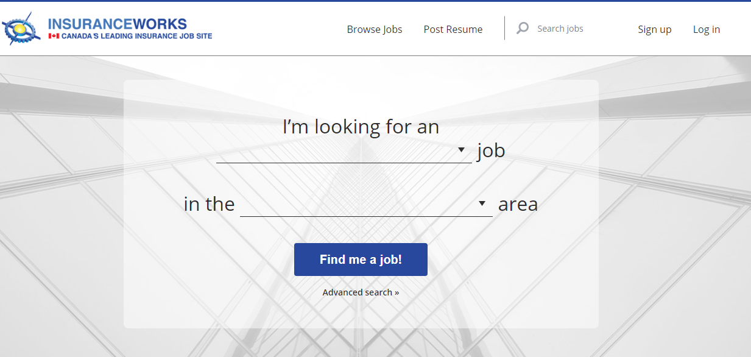The height and width of the screenshot is (357, 751).
Task: Click the Canada's Leading Insurance Job Site tagline
Action: pos(137,37)
